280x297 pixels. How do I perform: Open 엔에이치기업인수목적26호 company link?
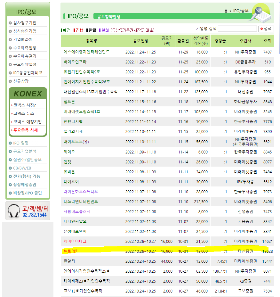[x=87, y=82]
